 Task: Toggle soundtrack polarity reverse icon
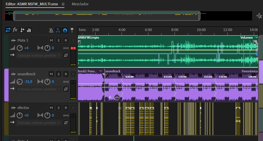point(66,89)
